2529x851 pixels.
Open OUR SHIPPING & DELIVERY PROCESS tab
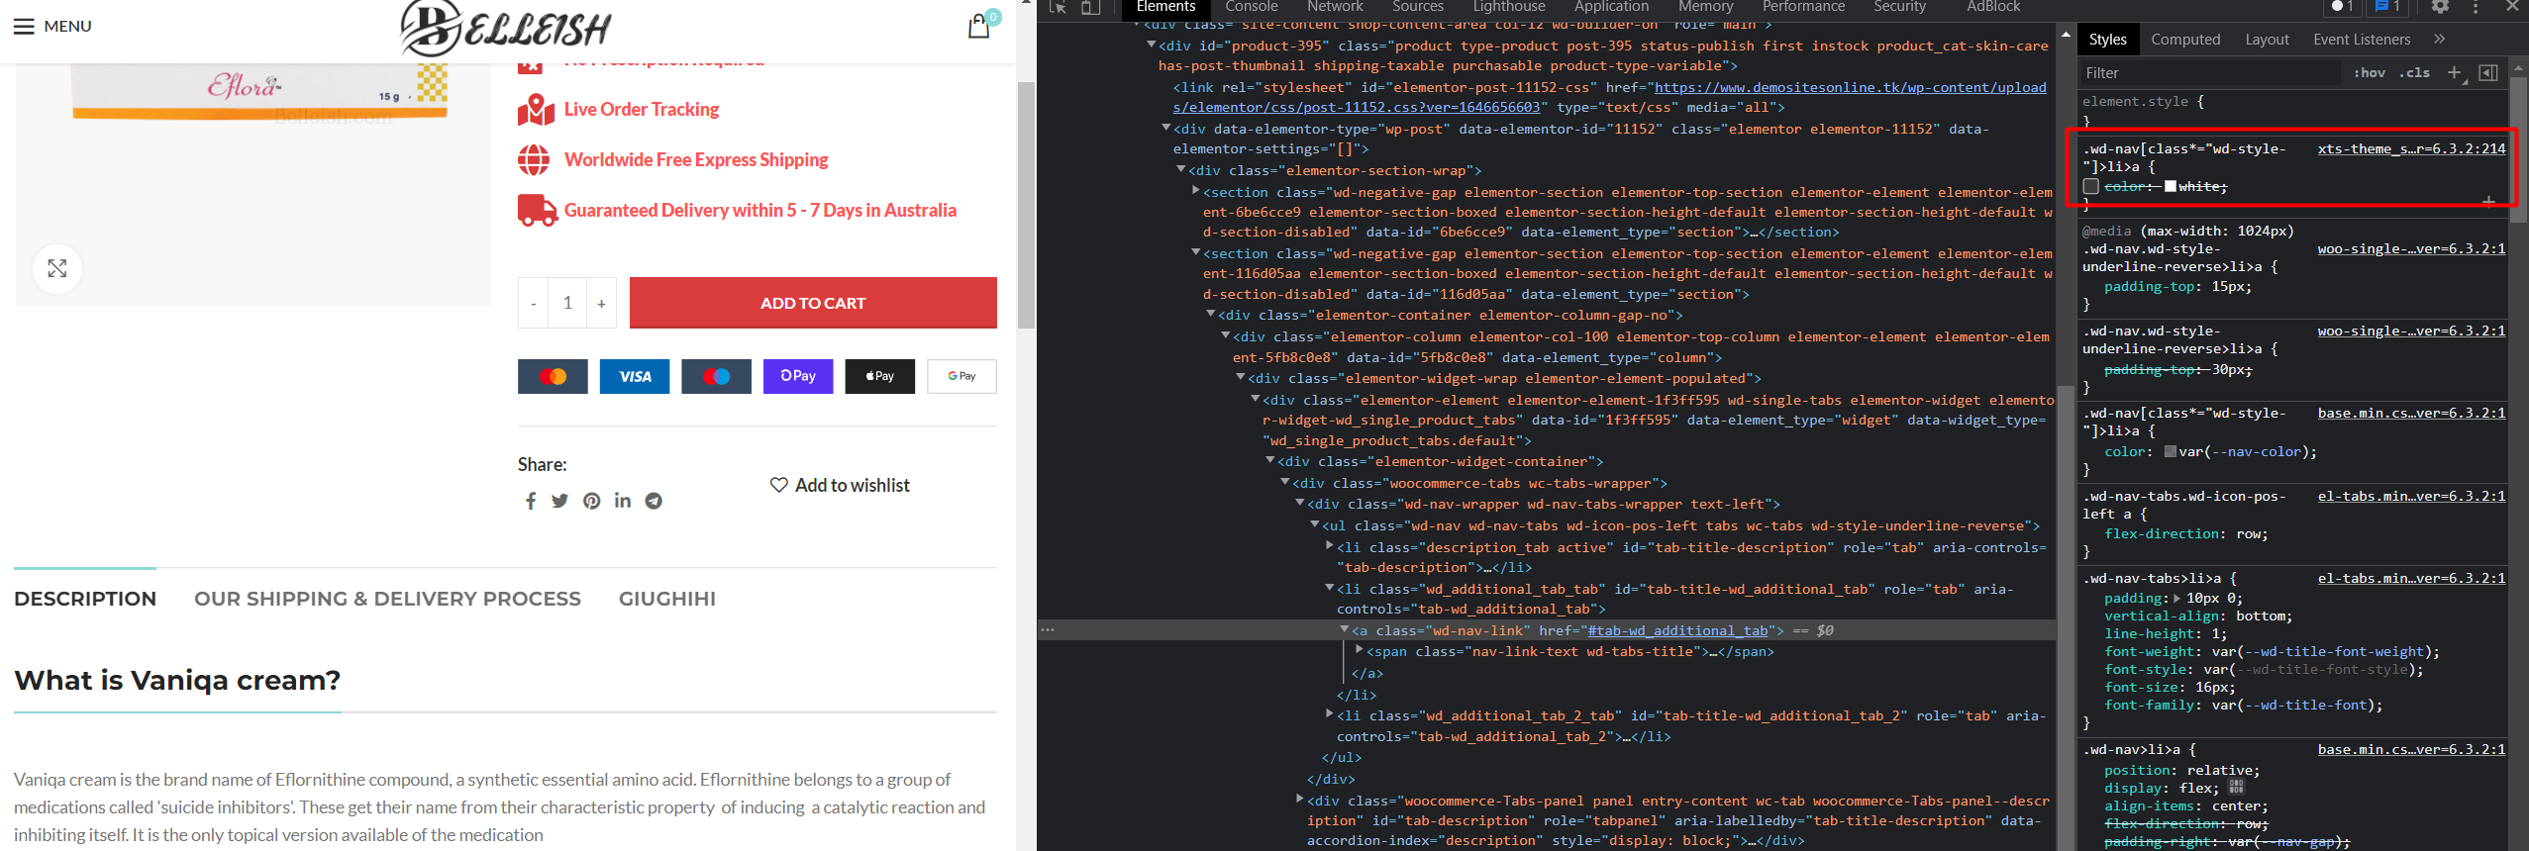[387, 599]
